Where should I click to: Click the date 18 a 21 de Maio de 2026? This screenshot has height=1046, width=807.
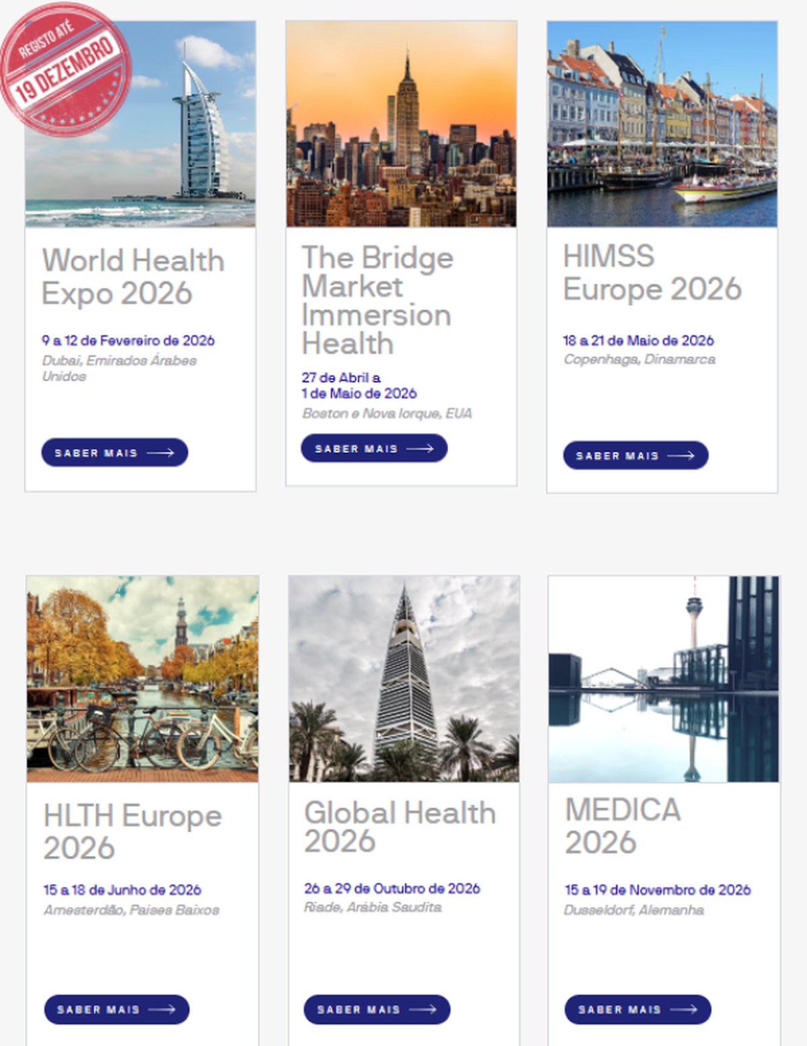(639, 341)
